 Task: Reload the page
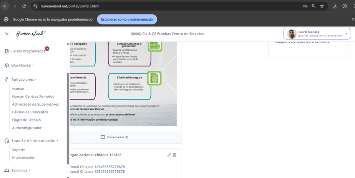point(24,6)
